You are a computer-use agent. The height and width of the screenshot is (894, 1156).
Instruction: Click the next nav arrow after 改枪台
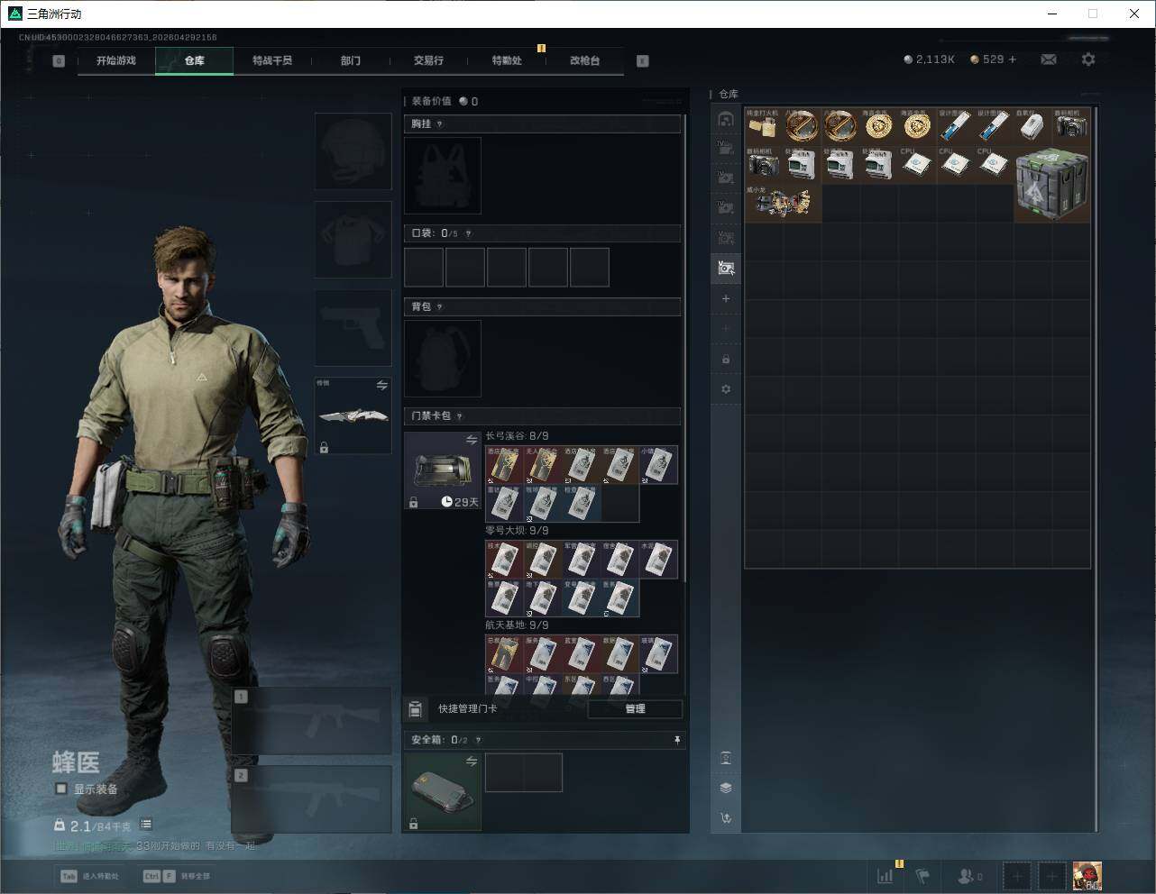pyautogui.click(x=643, y=60)
